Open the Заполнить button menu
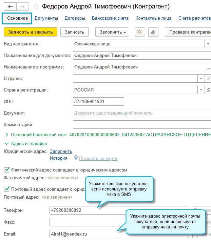 point(113,32)
